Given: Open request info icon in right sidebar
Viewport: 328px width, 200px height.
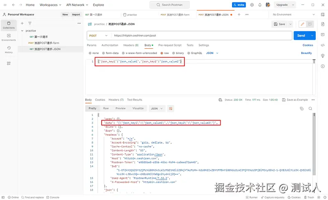Looking at the screenshot, I should point(323,66).
